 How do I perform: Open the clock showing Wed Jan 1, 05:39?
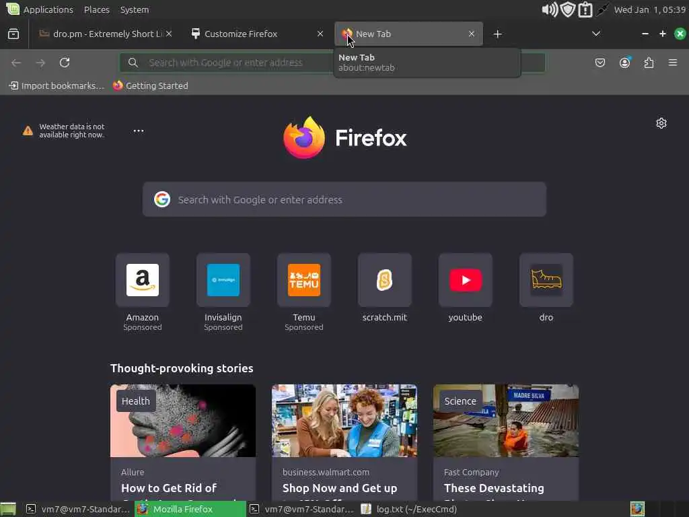649,9
